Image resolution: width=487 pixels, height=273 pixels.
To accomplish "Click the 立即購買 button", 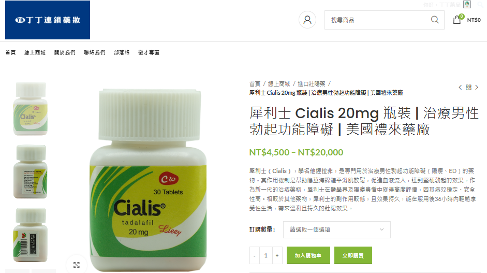I will (353, 255).
